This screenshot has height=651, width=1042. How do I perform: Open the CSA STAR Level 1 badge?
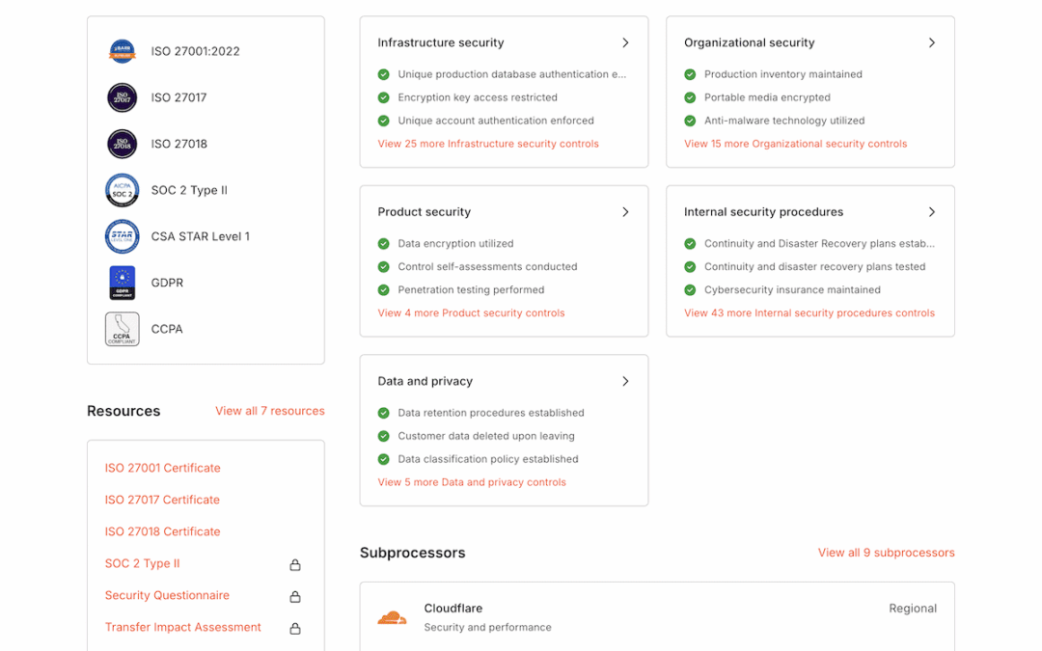pos(122,236)
